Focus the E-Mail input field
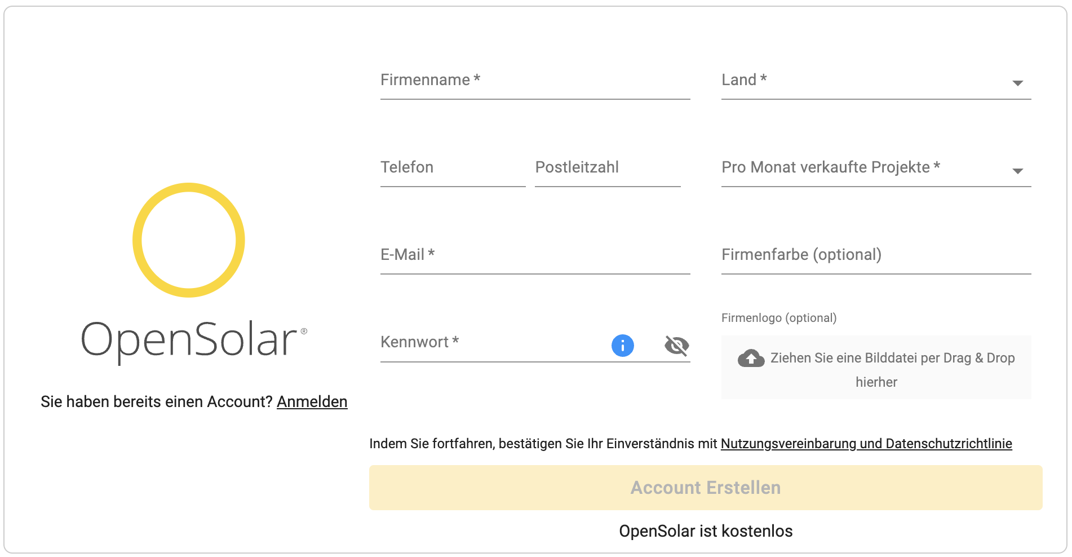Image resolution: width=1072 pixels, height=557 pixels. coord(535,257)
